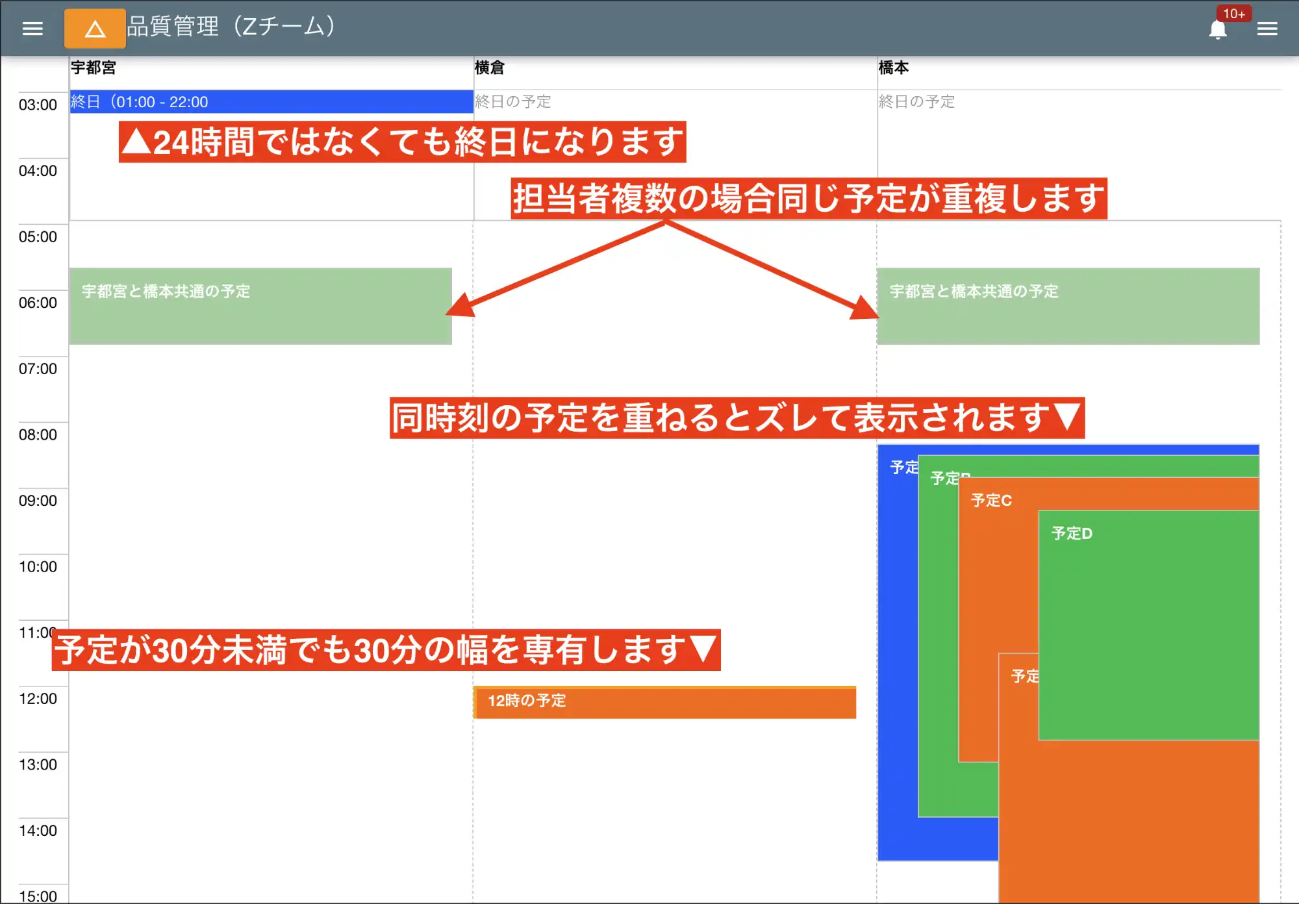Click the 08:00 time label
Image resolution: width=1299 pixels, height=904 pixels.
[38, 434]
